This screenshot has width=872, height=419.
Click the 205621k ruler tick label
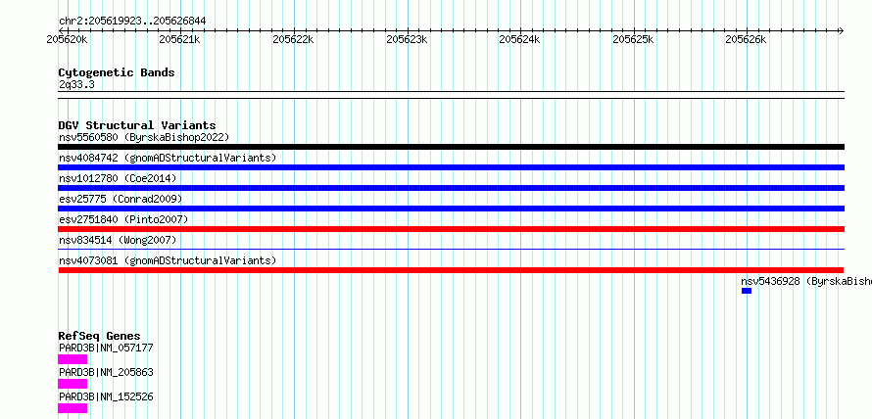(180, 39)
